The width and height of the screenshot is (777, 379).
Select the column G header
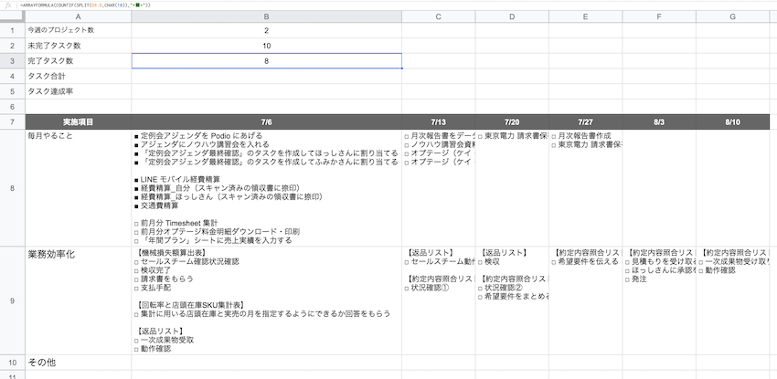[x=732, y=16]
